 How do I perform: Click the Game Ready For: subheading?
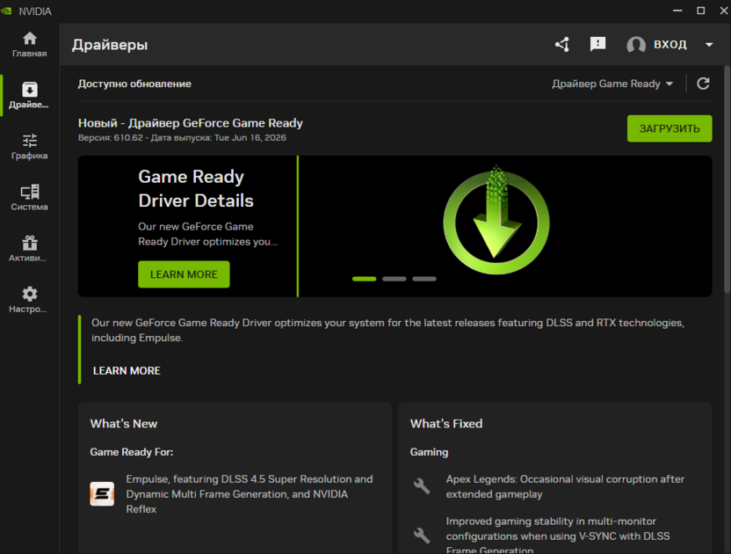click(x=132, y=452)
